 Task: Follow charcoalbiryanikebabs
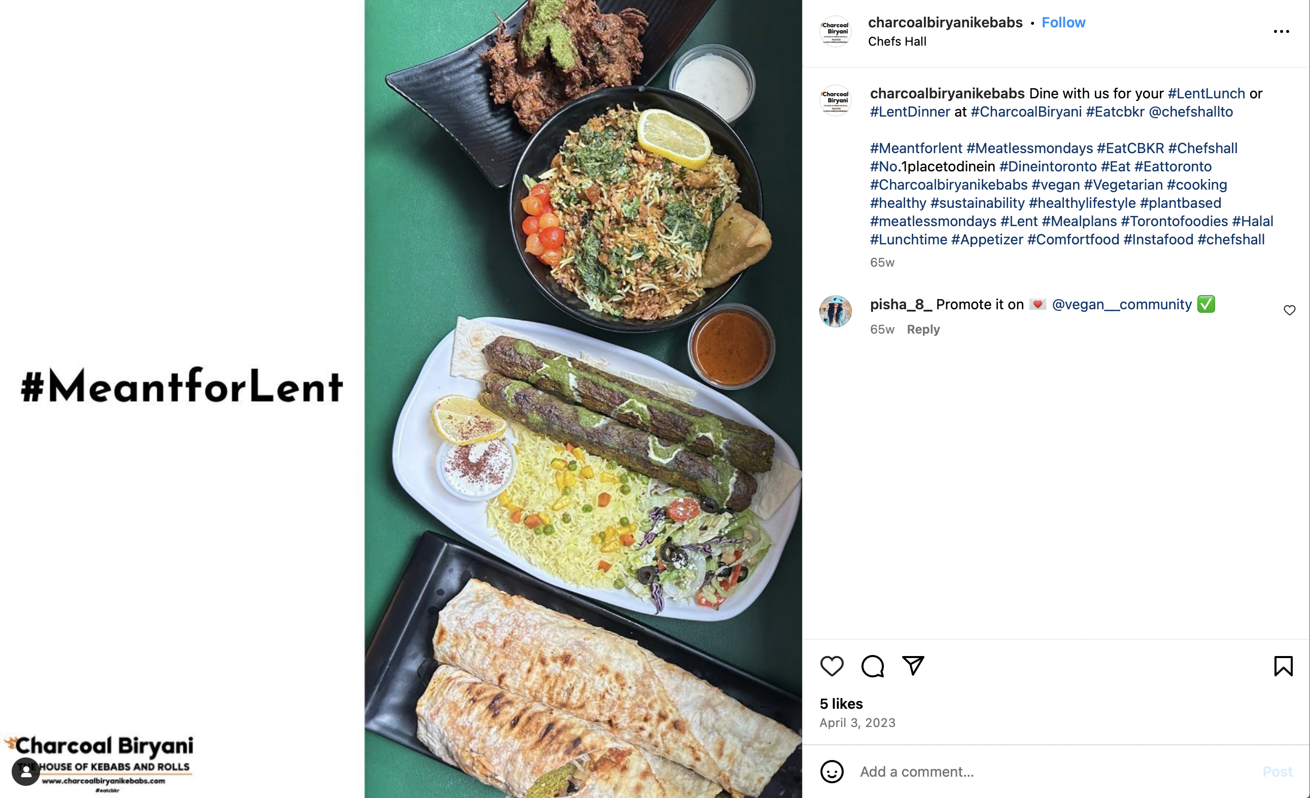(x=1063, y=22)
